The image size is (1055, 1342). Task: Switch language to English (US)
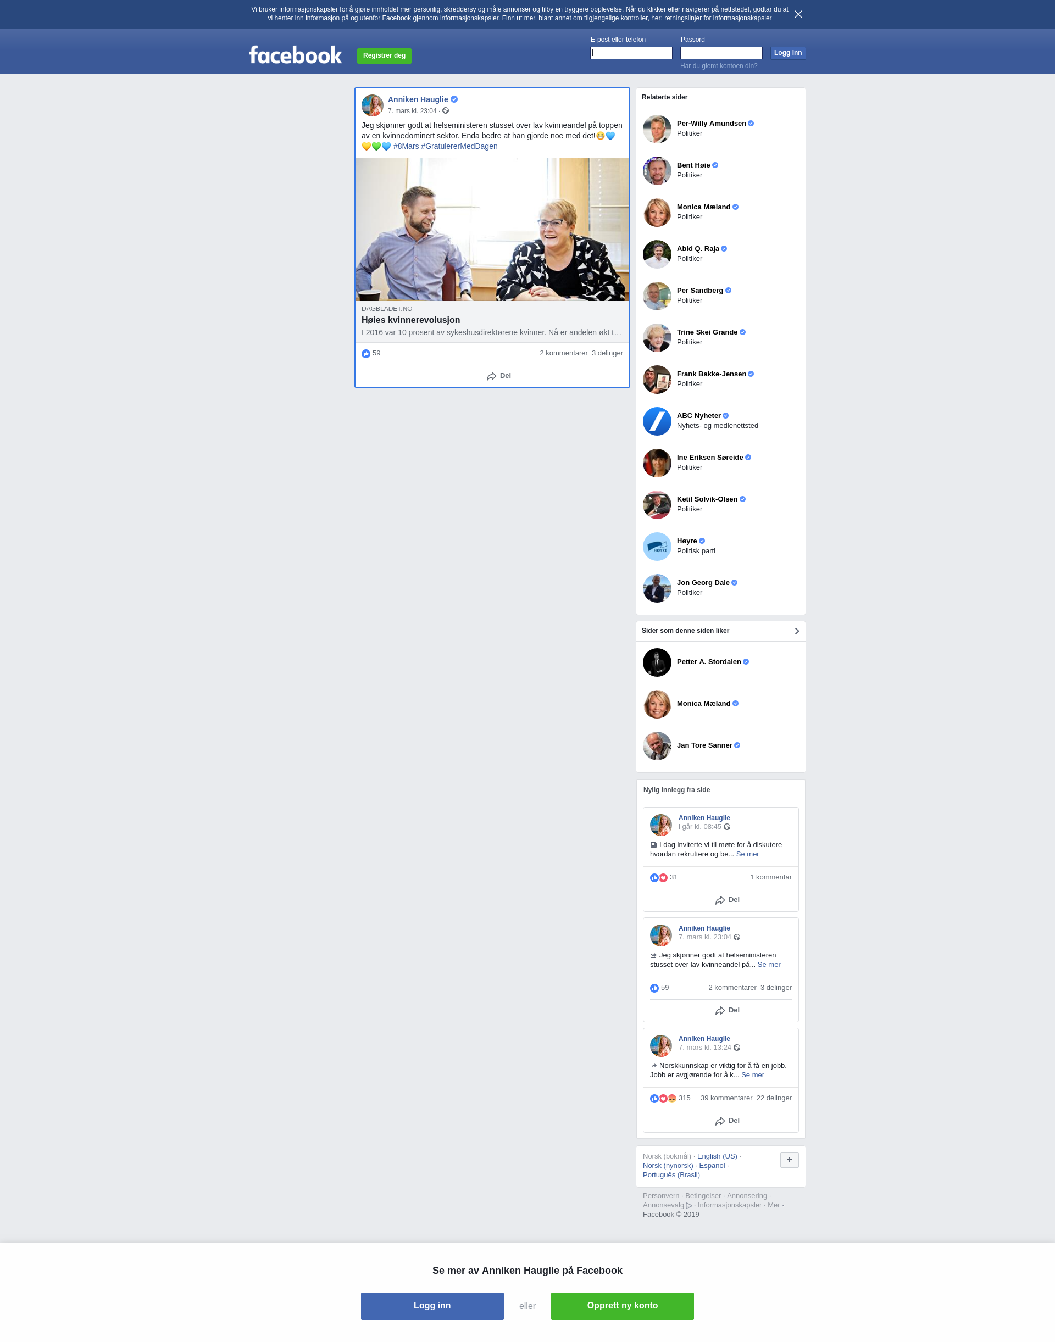tap(717, 1156)
